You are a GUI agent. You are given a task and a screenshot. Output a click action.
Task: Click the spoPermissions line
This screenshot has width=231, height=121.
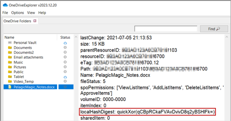pyautogui.click(x=152, y=90)
